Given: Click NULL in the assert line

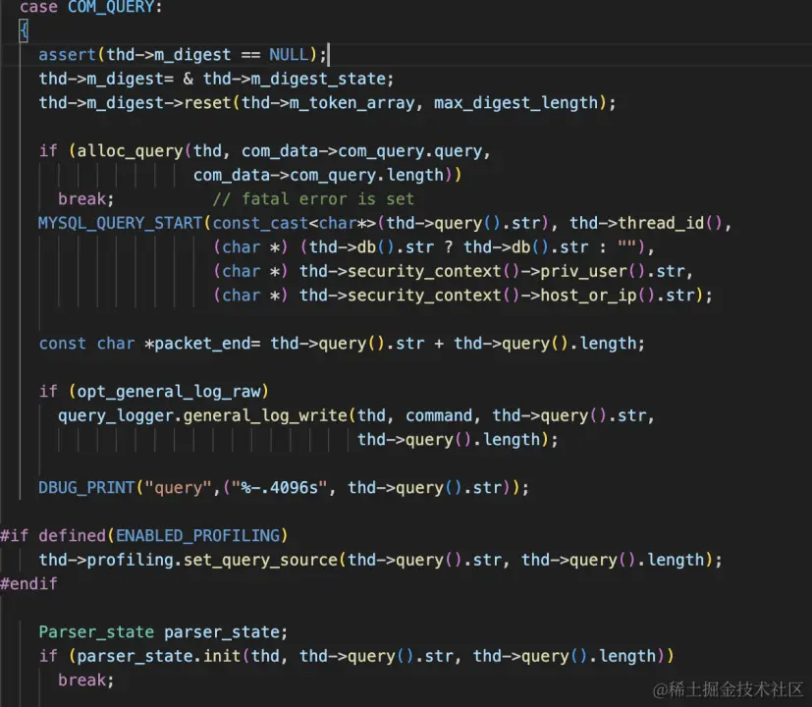Looking at the screenshot, I should click(x=289, y=54).
